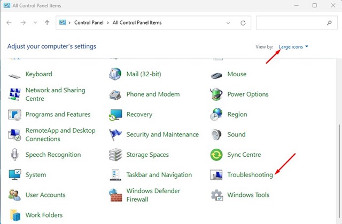Select the Power Options icon
This screenshot has height=224, width=342.
216,94
